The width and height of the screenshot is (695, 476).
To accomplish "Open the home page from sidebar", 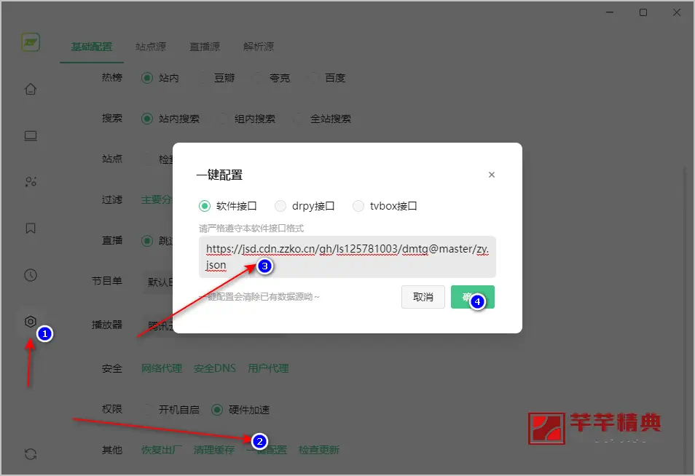I will click(x=31, y=89).
